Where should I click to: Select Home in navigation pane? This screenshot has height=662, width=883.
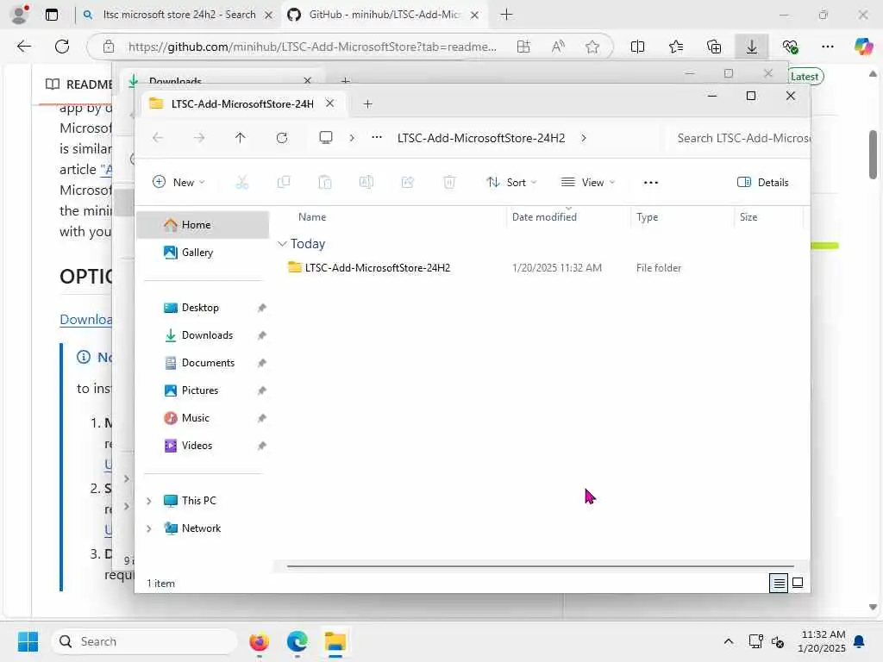click(203, 225)
